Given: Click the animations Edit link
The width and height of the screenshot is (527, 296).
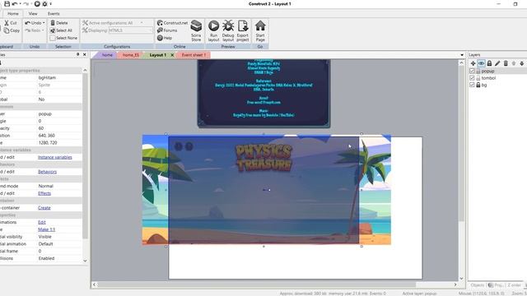Looking at the screenshot, I should tap(42, 222).
